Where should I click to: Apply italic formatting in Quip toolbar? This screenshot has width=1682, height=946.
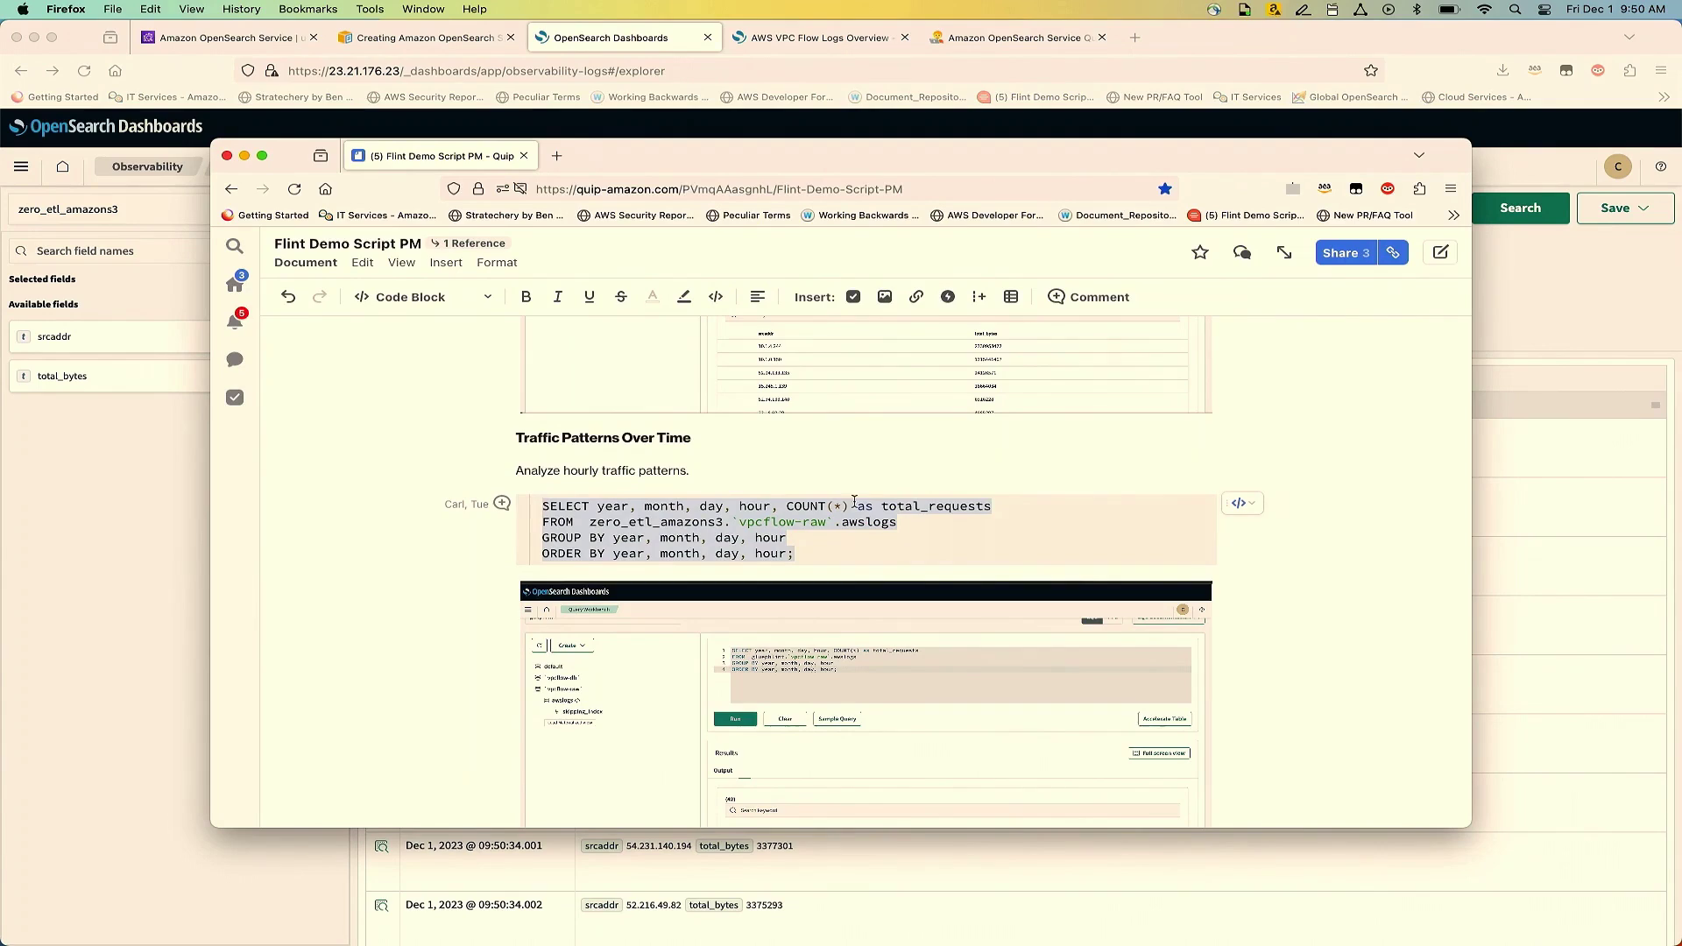pos(557,297)
